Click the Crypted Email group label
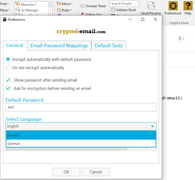The height and width of the screenshot is (180, 195). 179,23
